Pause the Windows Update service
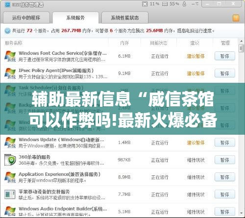 click(225, 143)
